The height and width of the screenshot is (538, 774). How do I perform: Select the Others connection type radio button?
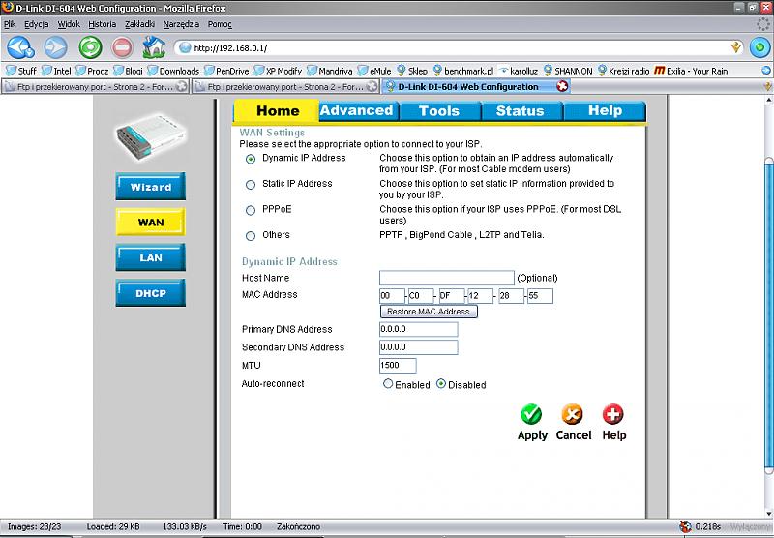(251, 236)
